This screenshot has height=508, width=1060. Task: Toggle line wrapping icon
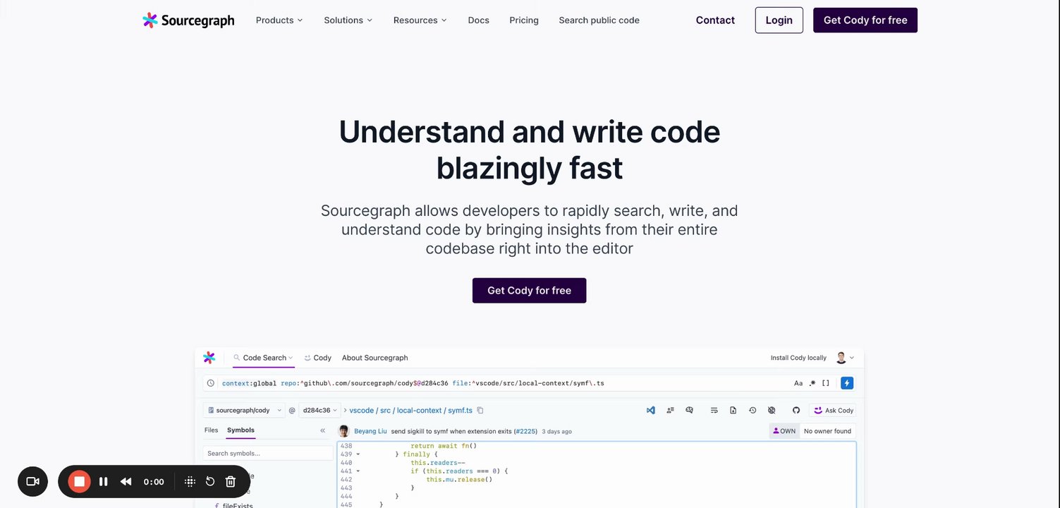pyautogui.click(x=714, y=410)
